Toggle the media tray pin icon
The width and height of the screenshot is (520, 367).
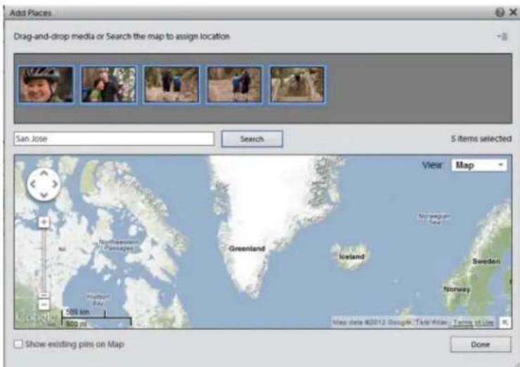pyautogui.click(x=502, y=36)
